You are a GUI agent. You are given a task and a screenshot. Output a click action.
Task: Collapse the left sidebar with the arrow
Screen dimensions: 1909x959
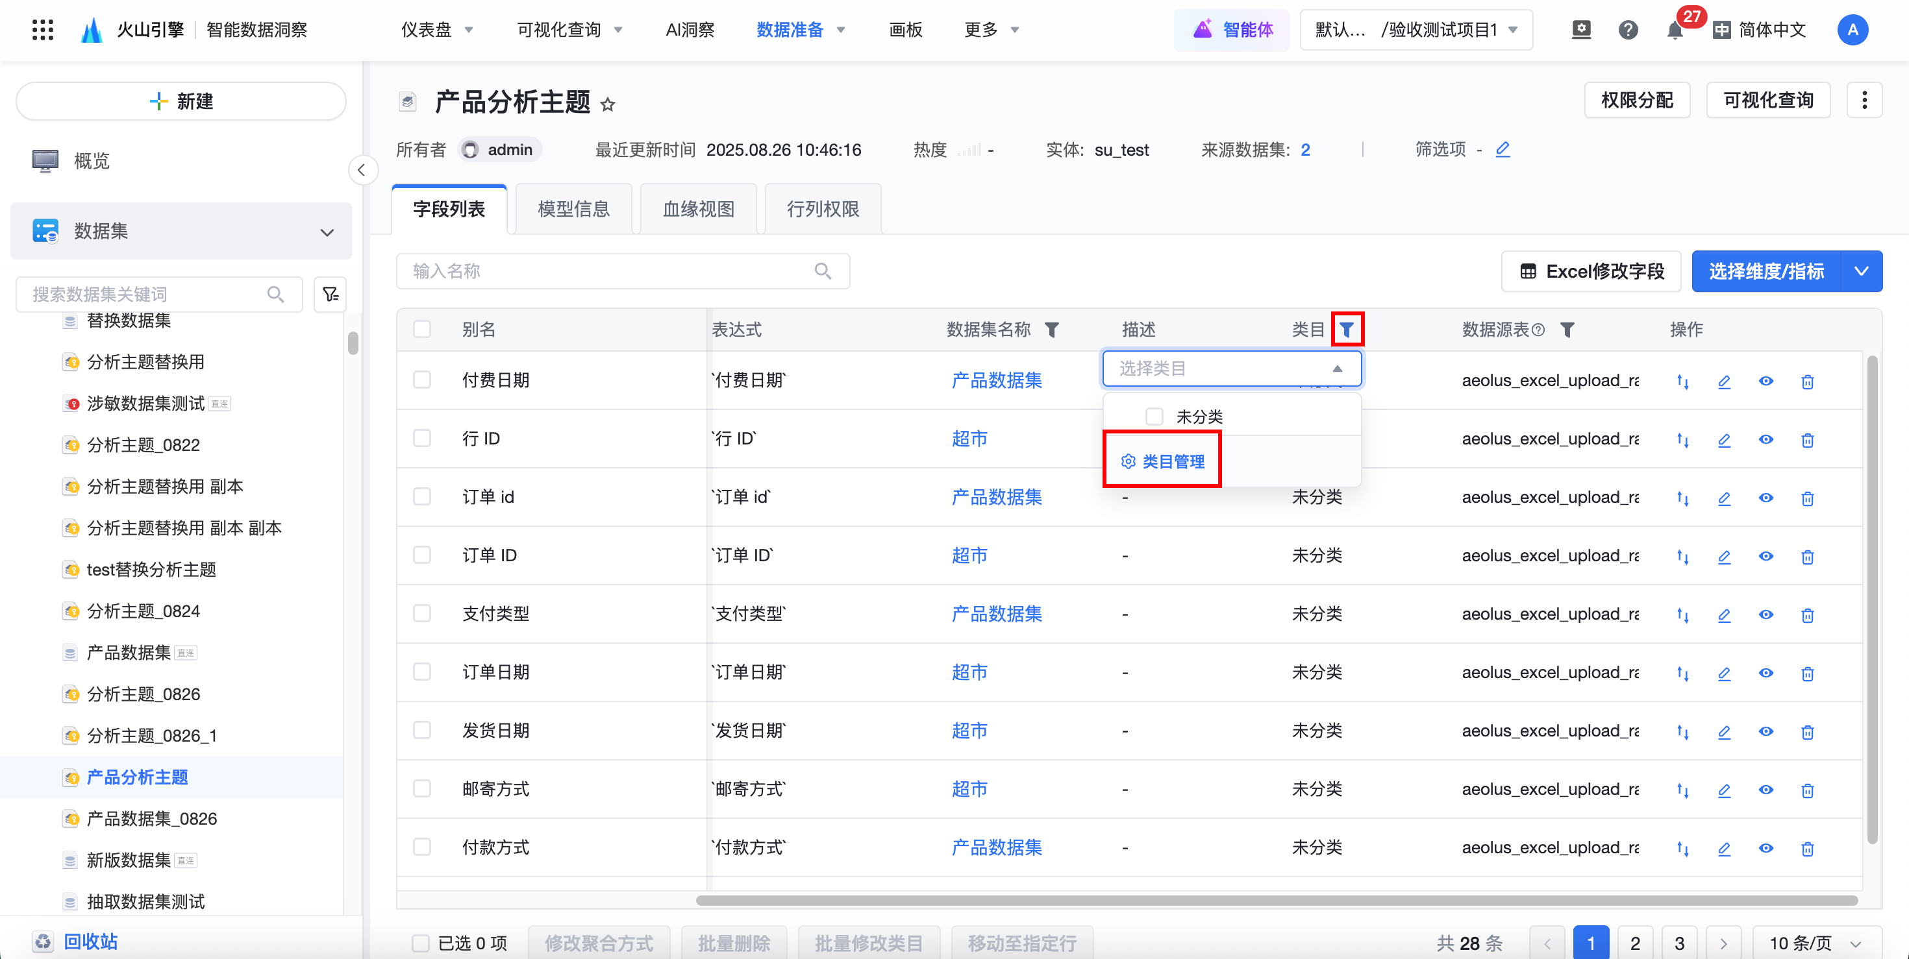tap(362, 171)
